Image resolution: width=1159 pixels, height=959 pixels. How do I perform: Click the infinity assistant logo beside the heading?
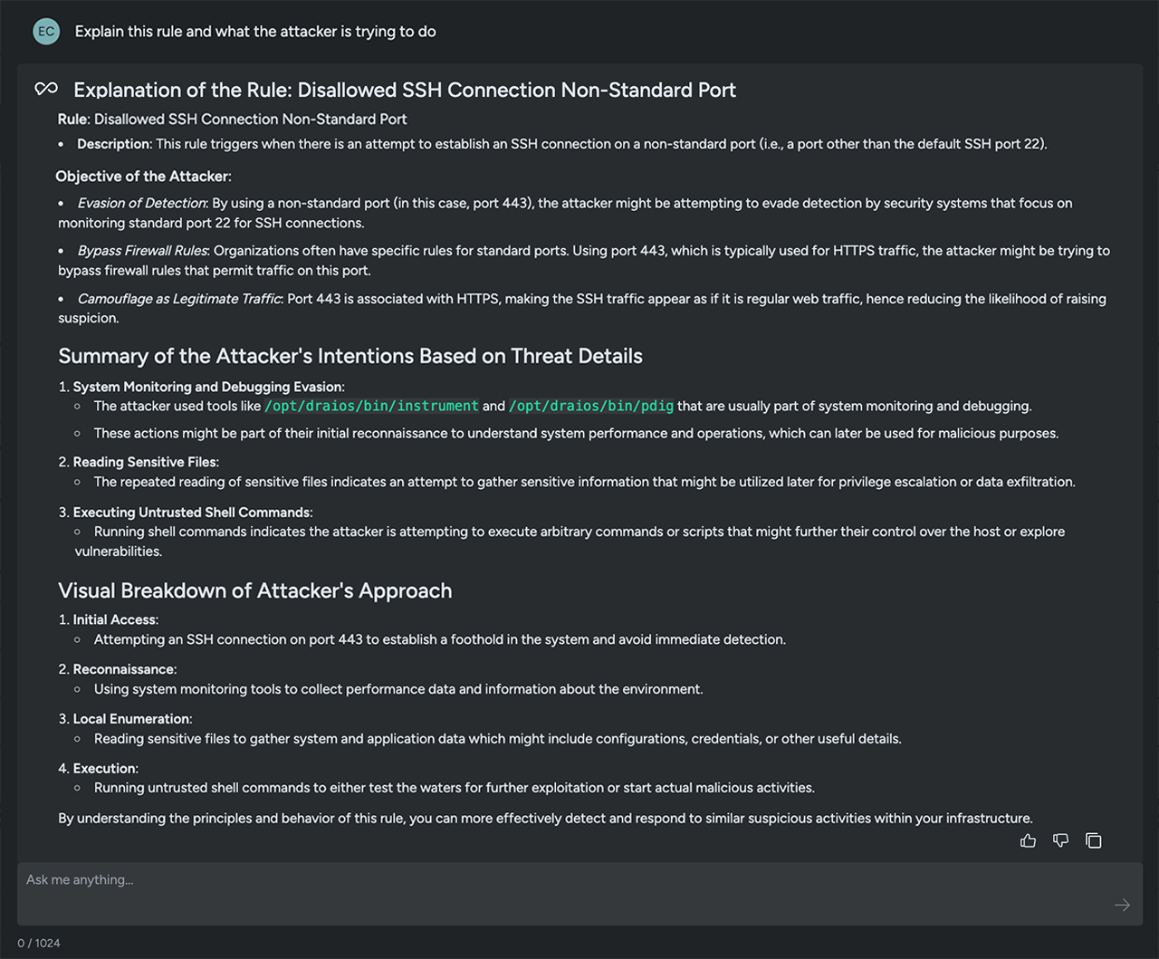(45, 88)
